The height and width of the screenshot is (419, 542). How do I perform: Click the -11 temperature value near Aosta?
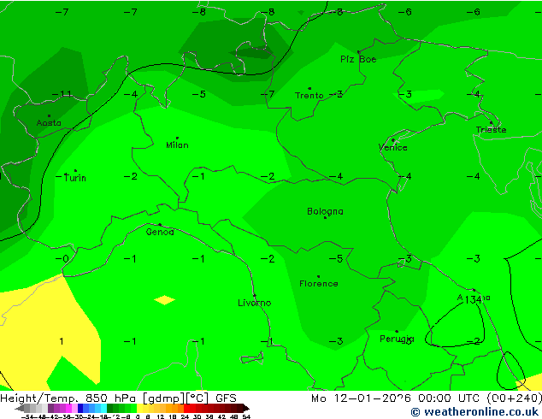point(62,94)
